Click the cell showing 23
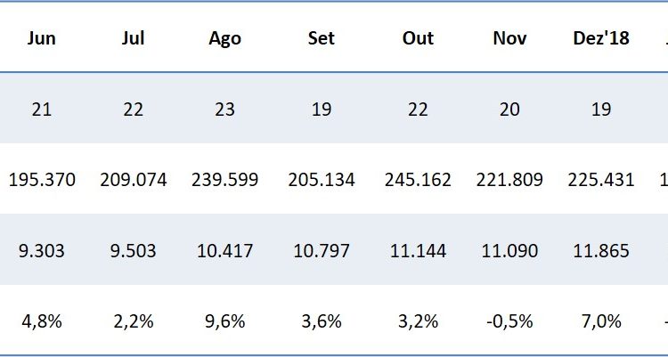The height and width of the screenshot is (357, 668). click(x=224, y=109)
